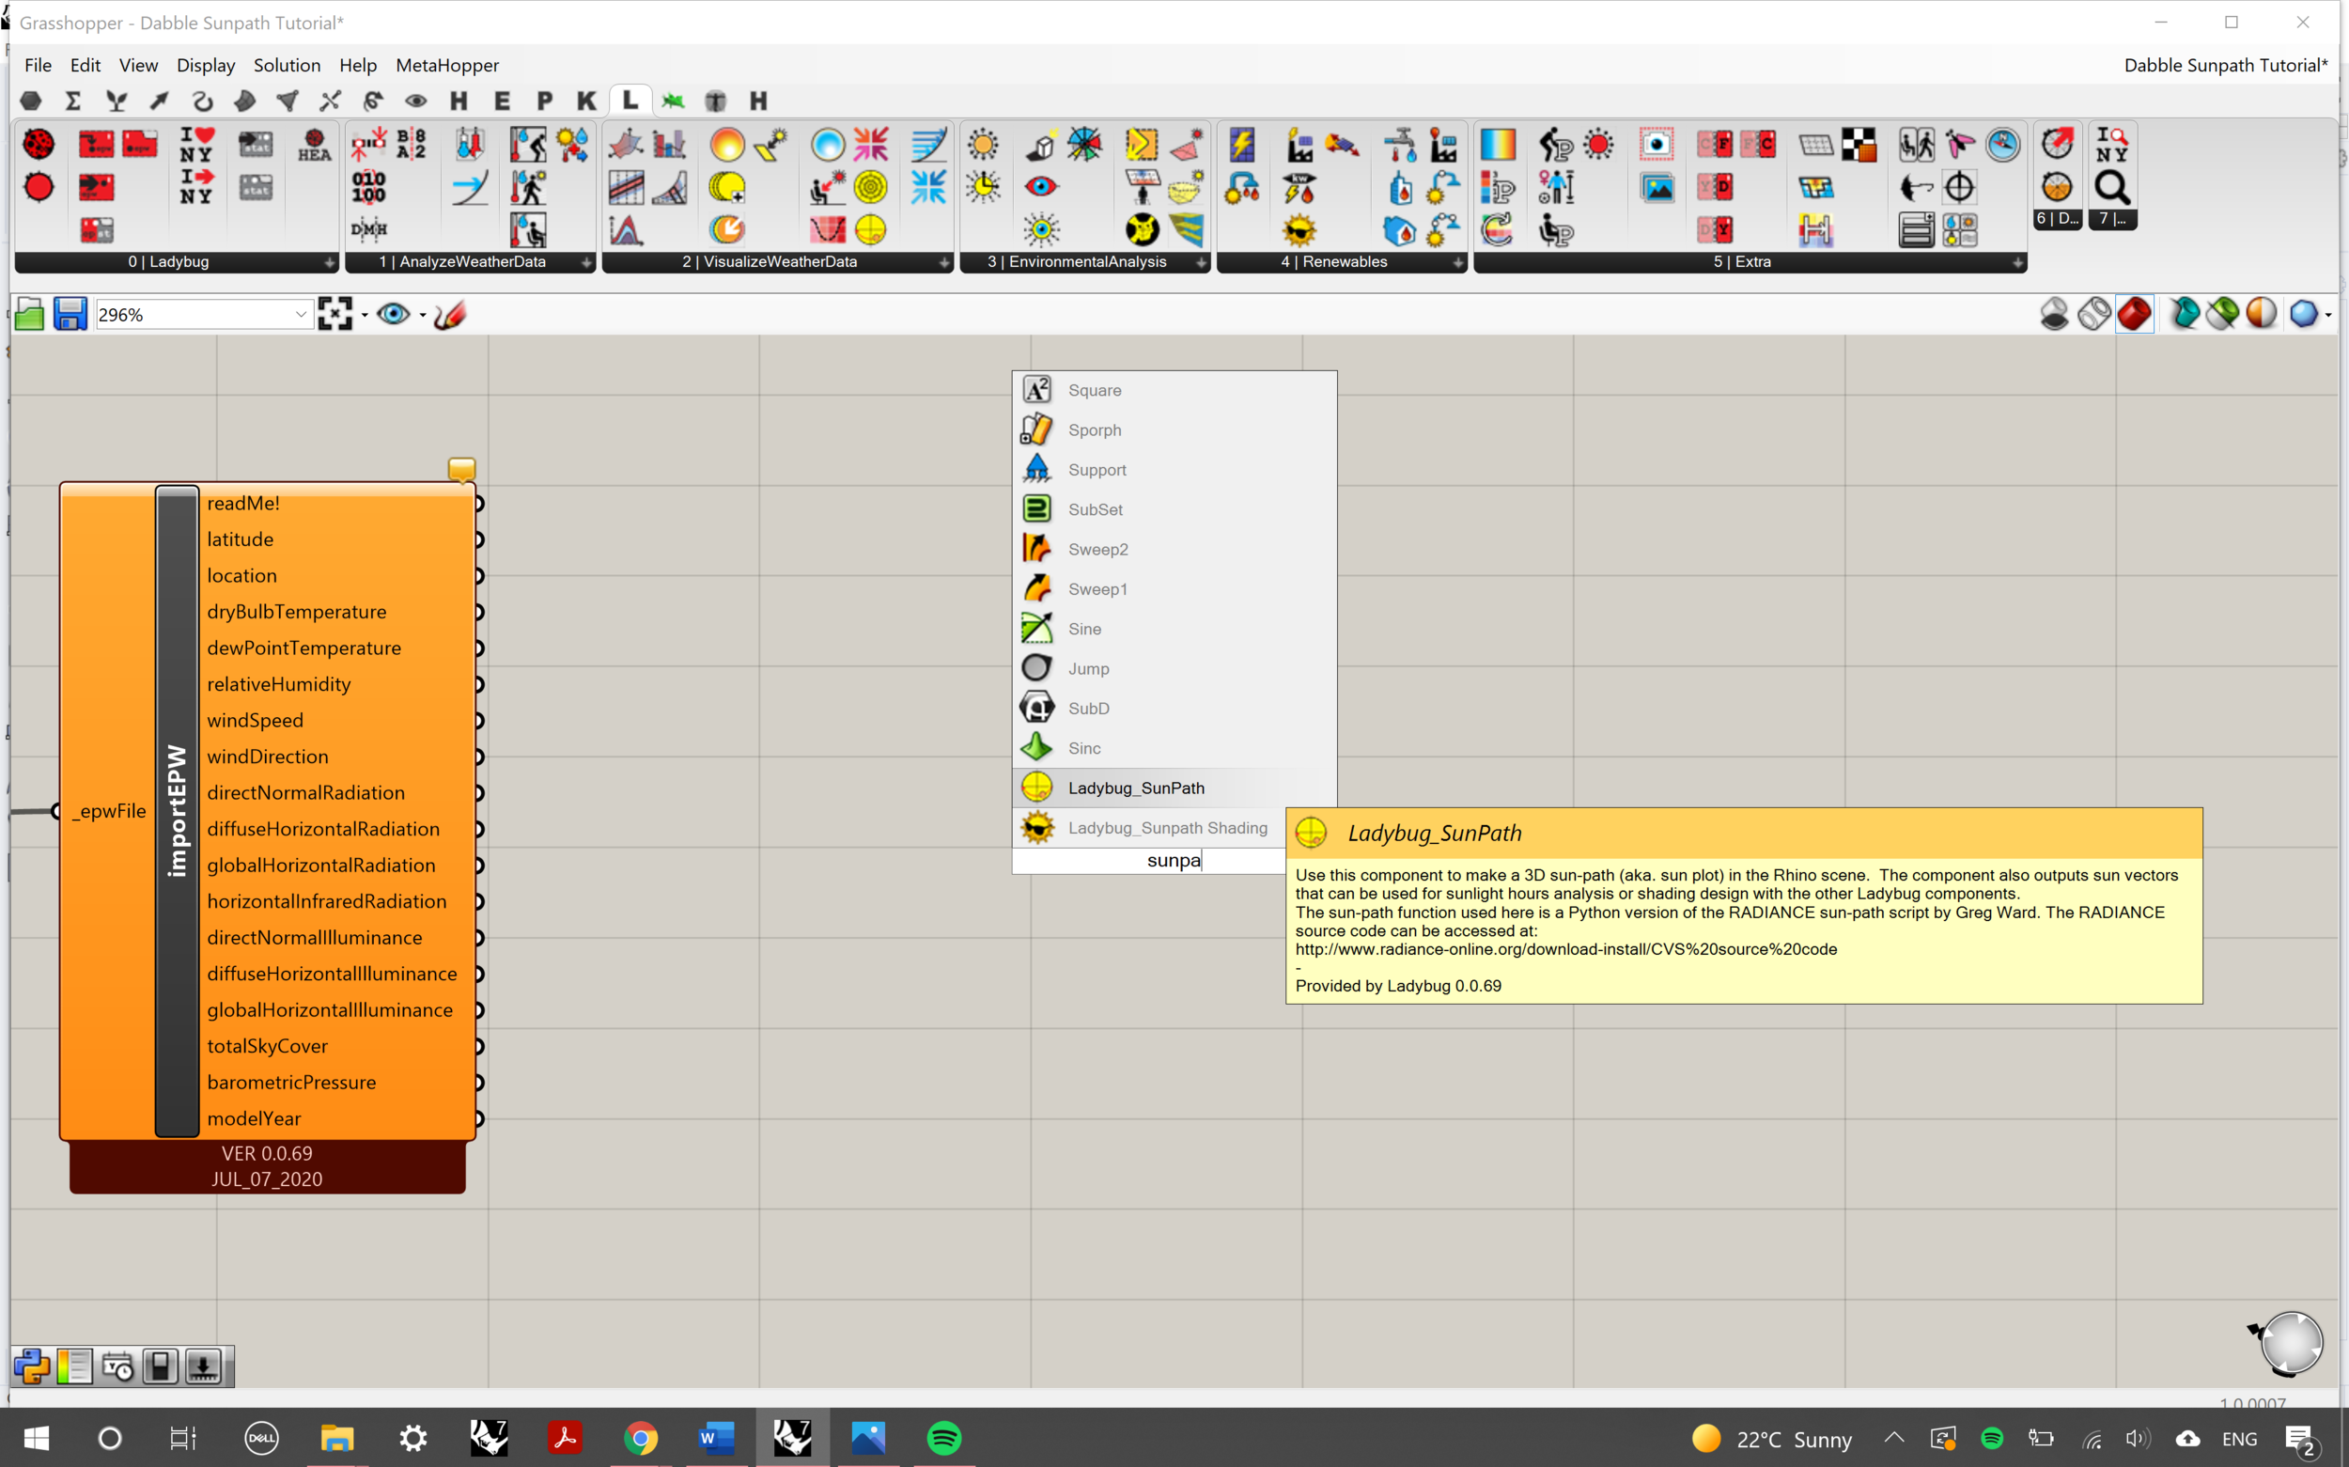2349x1467 pixels.
Task: Select Ladybug_SunPath in search list
Action: click(x=1136, y=788)
